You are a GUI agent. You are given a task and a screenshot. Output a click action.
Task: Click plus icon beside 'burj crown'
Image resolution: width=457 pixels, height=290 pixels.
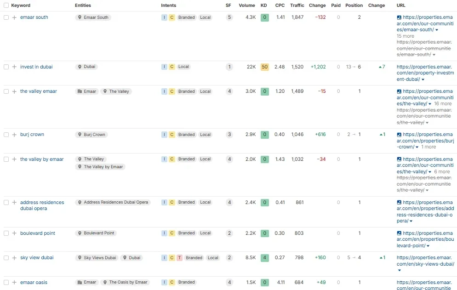click(14, 135)
